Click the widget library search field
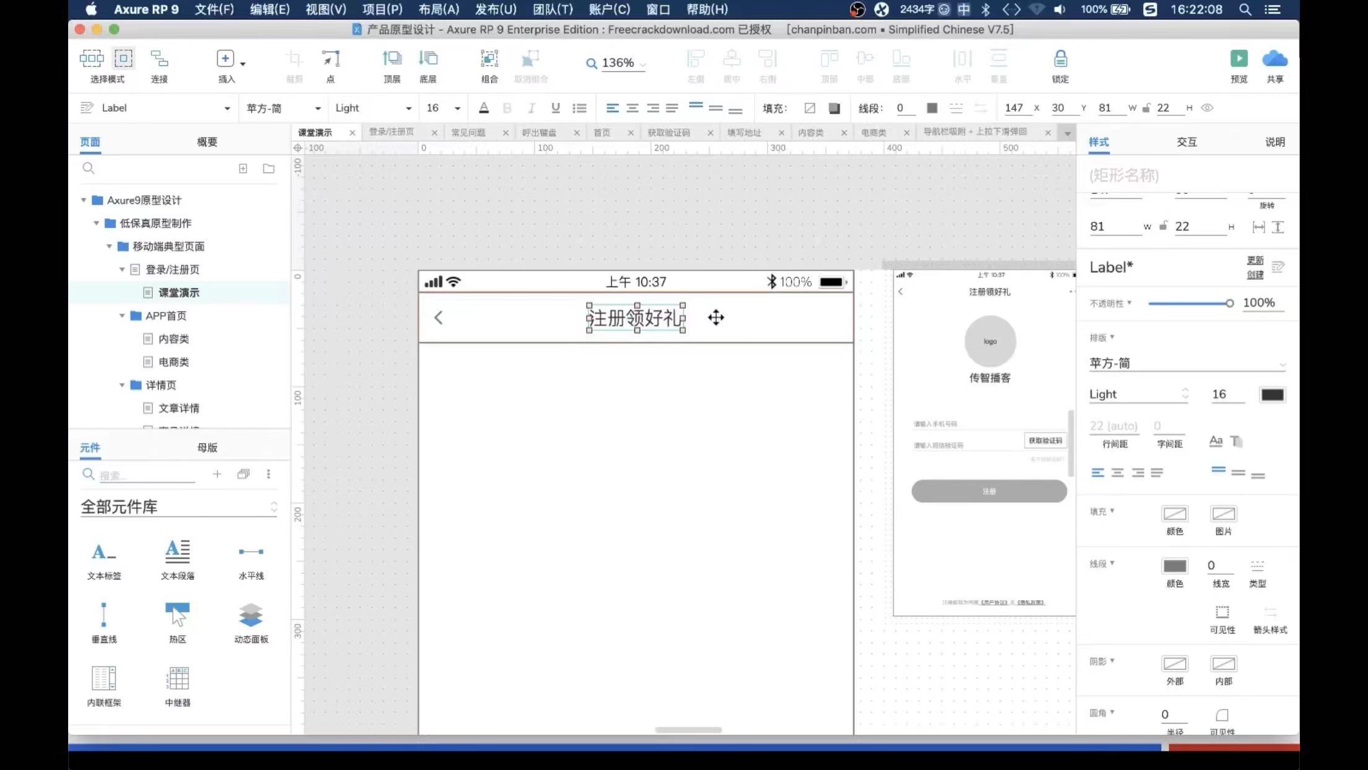Image resolution: width=1368 pixels, height=770 pixels. point(146,476)
